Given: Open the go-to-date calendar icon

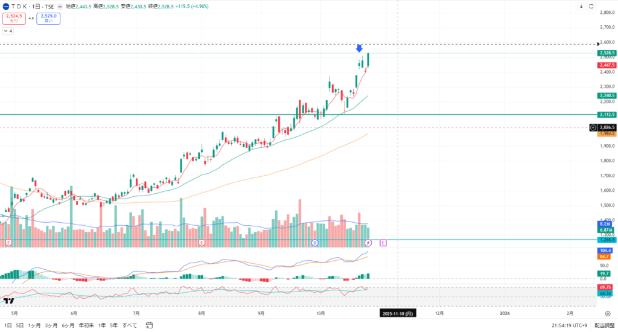Looking at the screenshot, I should coord(147,325).
